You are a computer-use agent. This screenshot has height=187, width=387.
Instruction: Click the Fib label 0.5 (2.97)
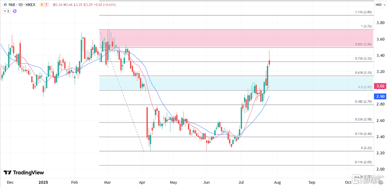pos(365,87)
